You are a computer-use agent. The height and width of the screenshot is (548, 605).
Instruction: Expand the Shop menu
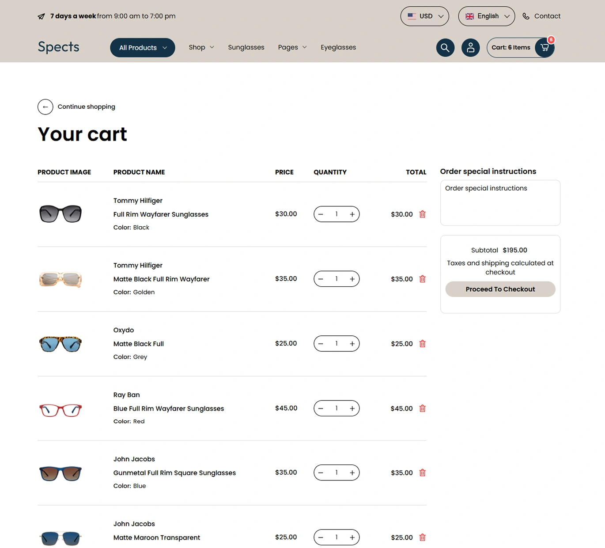[x=201, y=47]
